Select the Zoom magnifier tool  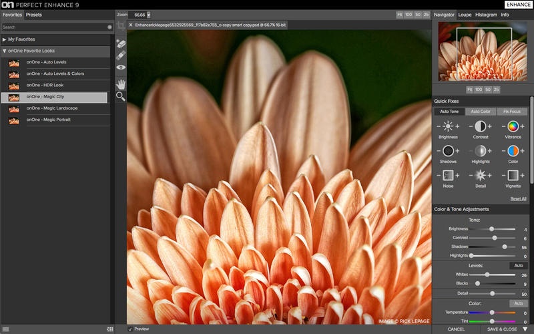(121, 96)
